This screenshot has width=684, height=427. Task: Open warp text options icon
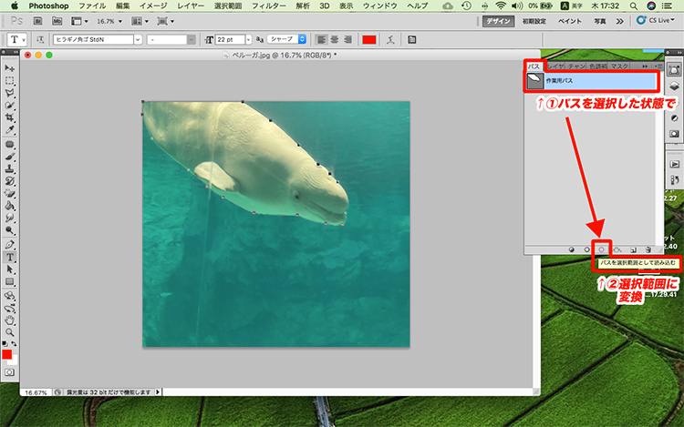pyautogui.click(x=389, y=40)
